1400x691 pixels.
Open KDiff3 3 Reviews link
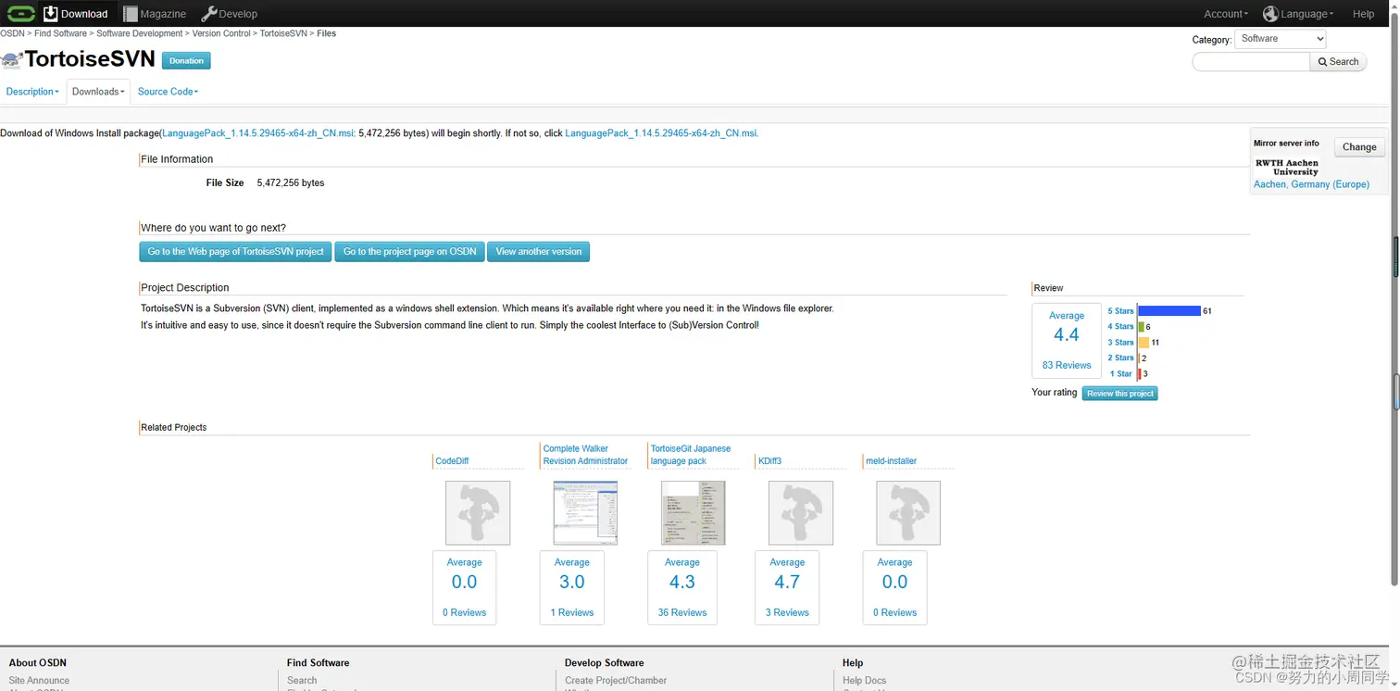point(787,612)
